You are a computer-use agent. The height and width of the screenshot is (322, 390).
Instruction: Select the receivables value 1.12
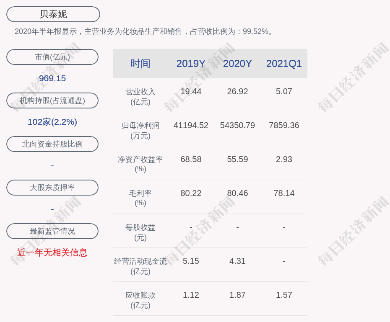click(x=191, y=295)
